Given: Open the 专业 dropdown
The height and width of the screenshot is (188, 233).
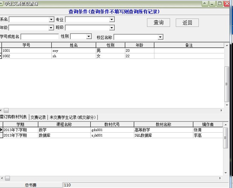Looking at the screenshot, I should 112,20.
